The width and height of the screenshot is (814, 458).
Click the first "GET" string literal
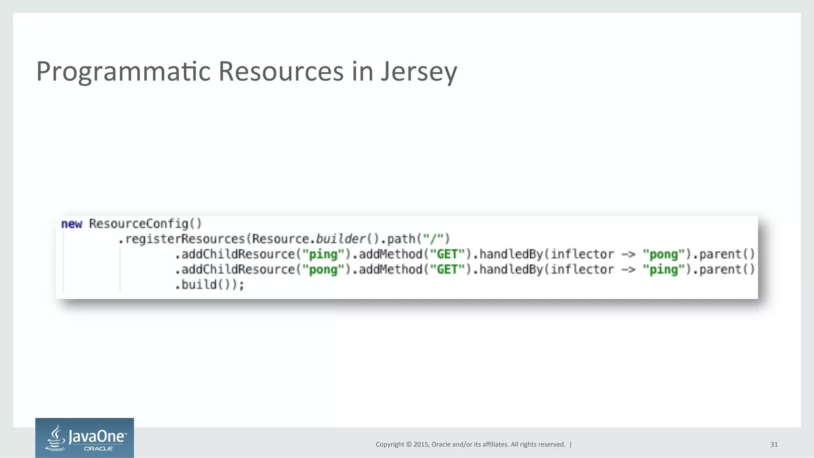(447, 254)
